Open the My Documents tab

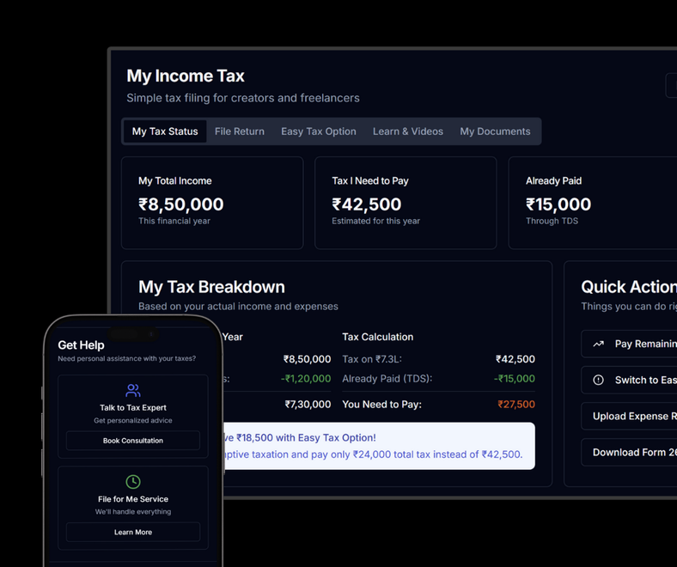point(495,131)
